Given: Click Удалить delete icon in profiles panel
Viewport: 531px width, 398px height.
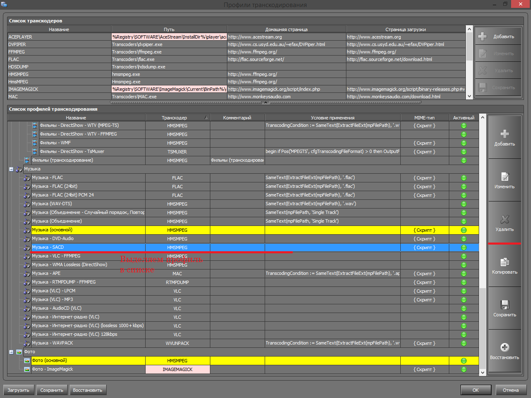Looking at the screenshot, I should click(x=504, y=219).
